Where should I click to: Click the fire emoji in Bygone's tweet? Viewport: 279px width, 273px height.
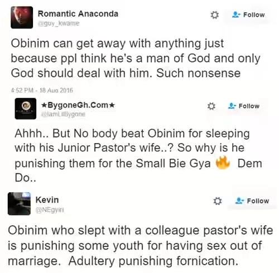223,163
